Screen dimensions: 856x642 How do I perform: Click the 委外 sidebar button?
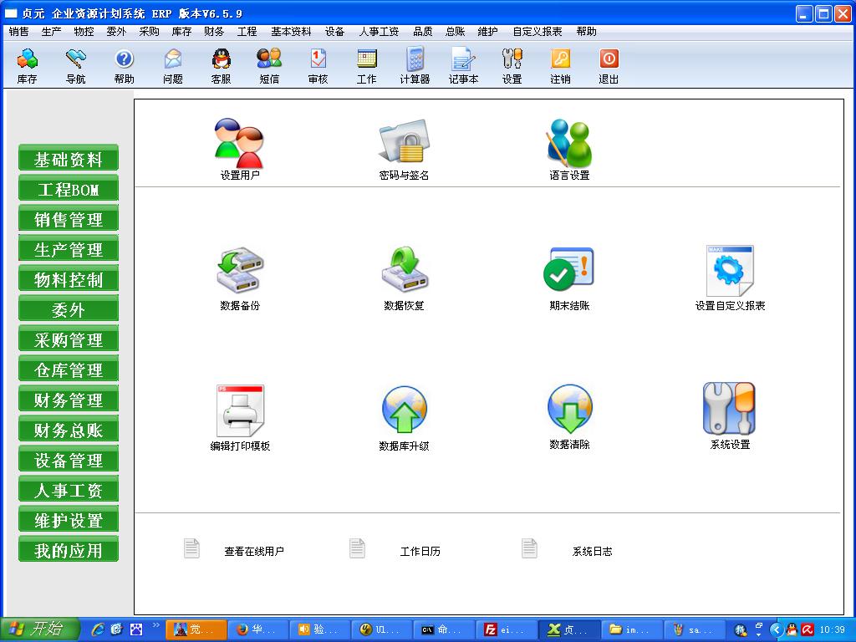69,309
